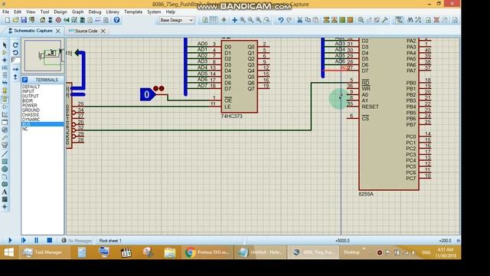This screenshot has height=276, width=490.
Task: Zoom in using the magnifier plus icon
Action: [243, 20]
